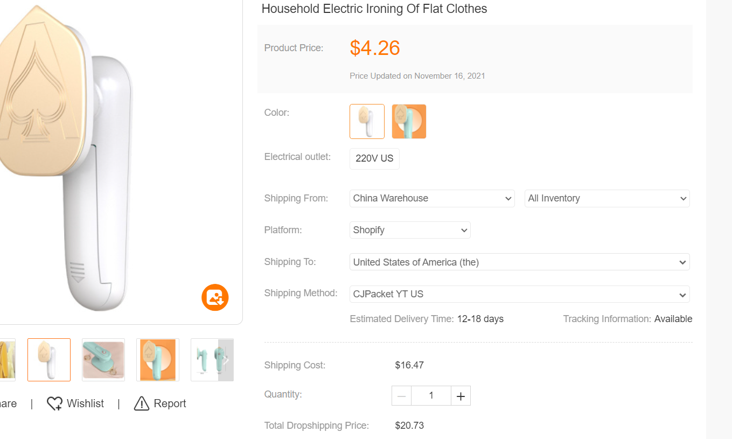Click the Report text link
Viewport: 732px width, 439px height.
click(x=170, y=403)
